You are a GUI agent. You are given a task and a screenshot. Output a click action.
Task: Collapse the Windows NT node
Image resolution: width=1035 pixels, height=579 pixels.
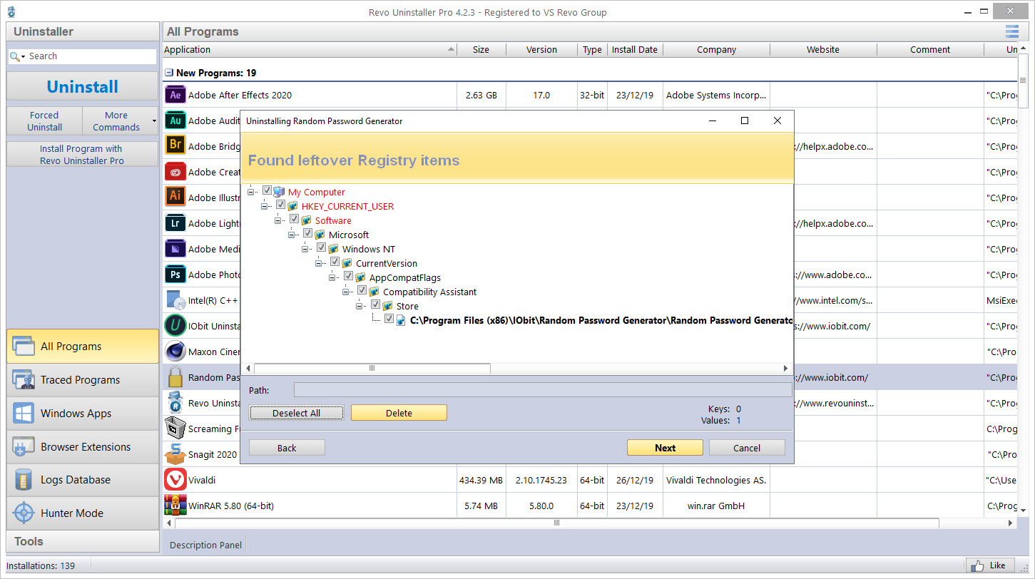pos(305,249)
